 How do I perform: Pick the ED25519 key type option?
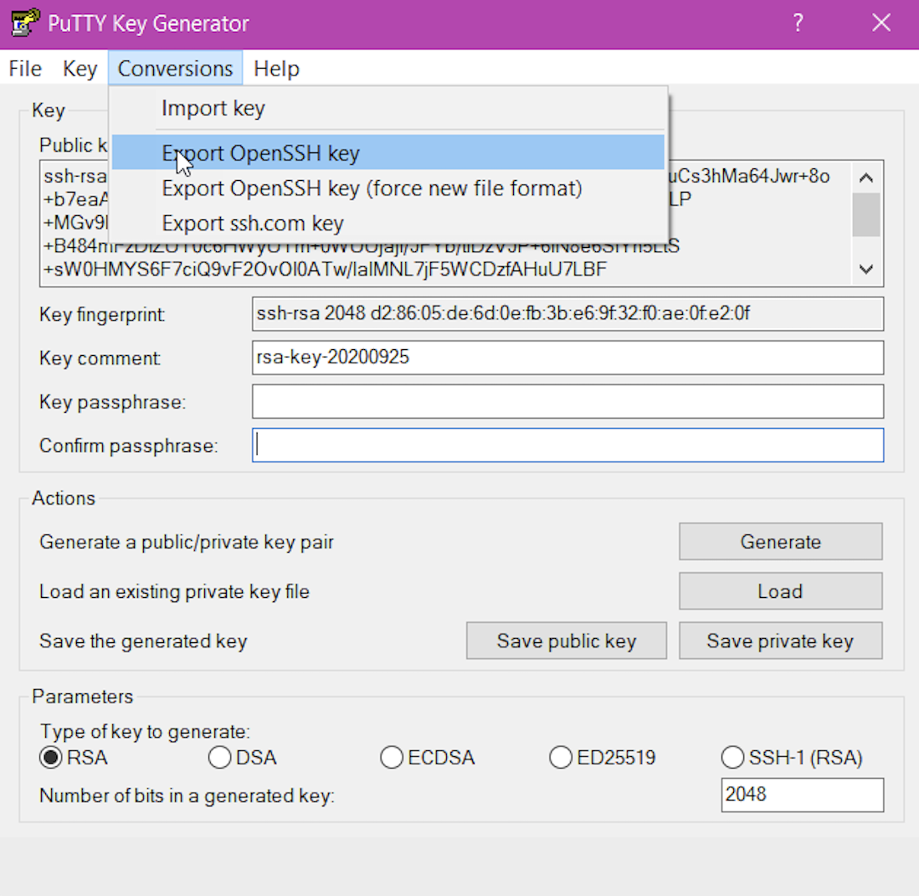561,758
